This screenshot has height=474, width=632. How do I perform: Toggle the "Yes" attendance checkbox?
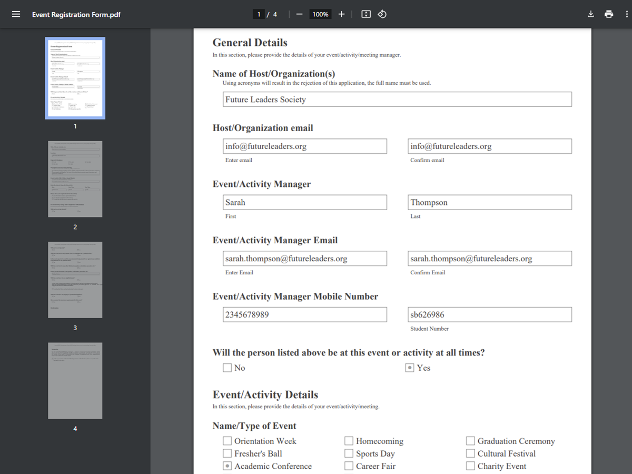pyautogui.click(x=410, y=368)
